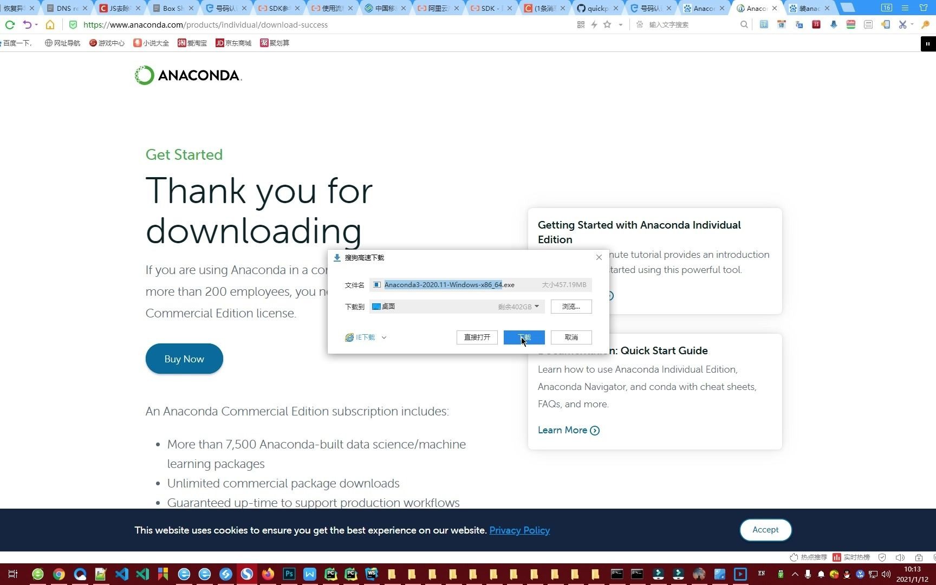Switch to the JS去除 tab

(120, 8)
